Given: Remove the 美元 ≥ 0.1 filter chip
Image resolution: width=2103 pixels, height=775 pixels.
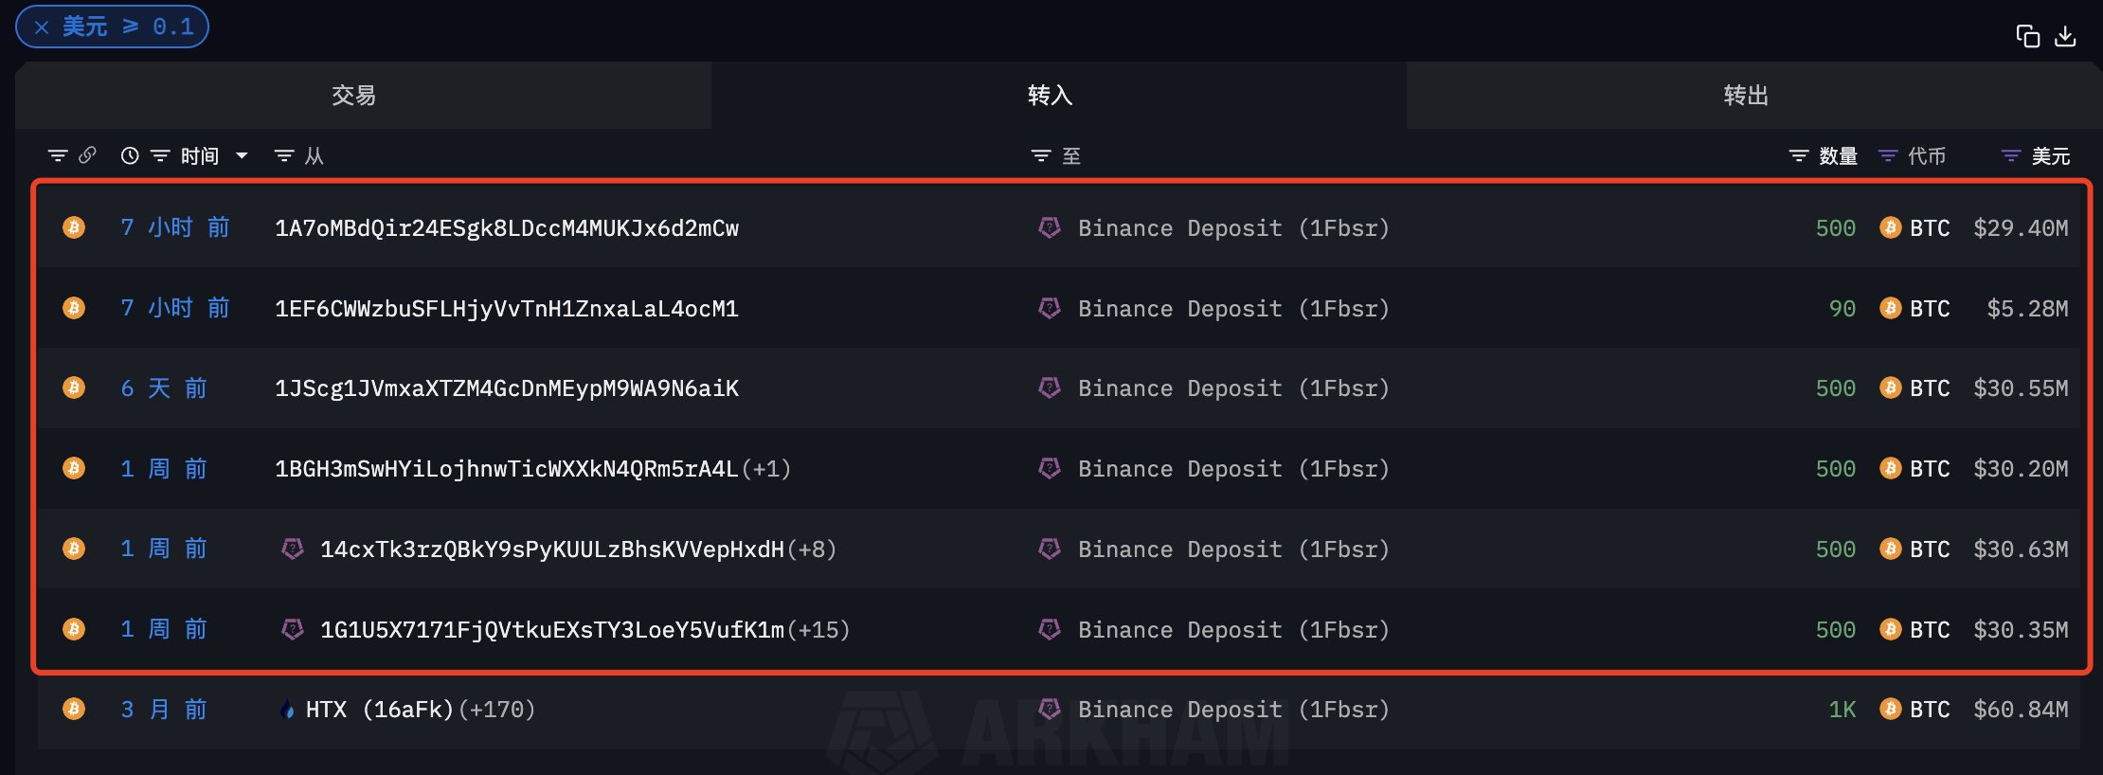Looking at the screenshot, I should [x=40, y=26].
